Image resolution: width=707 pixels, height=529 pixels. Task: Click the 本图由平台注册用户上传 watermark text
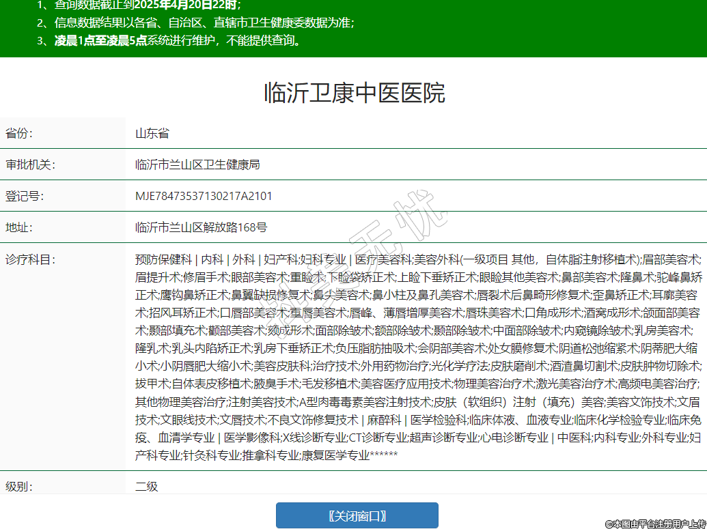click(x=654, y=524)
